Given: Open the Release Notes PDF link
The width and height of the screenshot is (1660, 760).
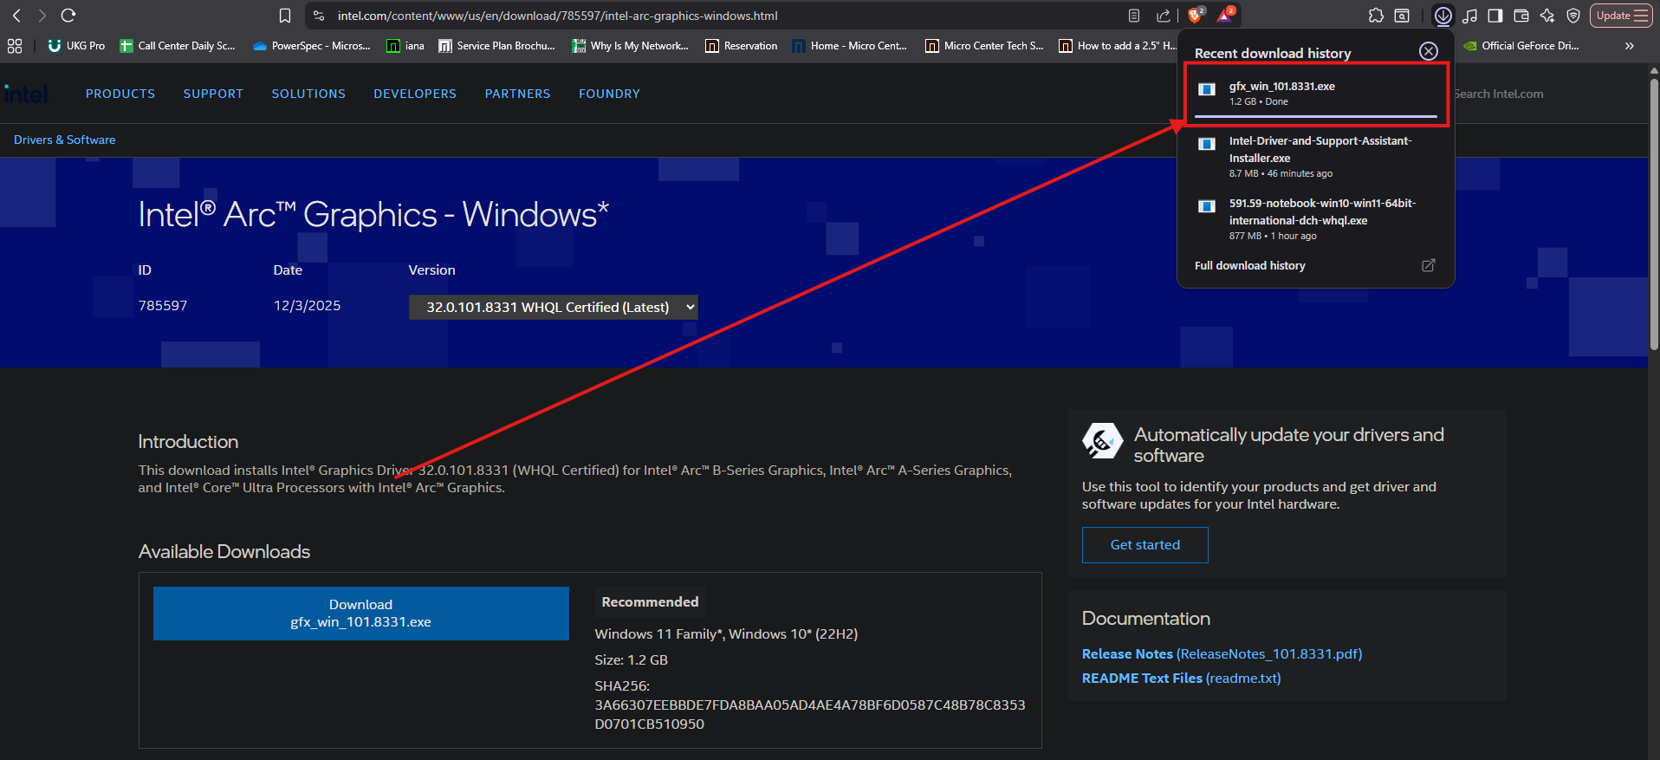Looking at the screenshot, I should [x=1222, y=654].
